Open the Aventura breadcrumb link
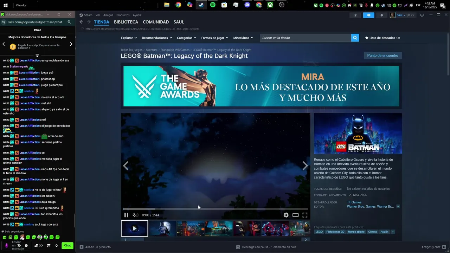 [152, 50]
